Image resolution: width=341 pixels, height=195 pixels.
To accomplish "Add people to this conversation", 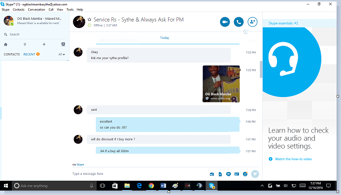I will click(x=252, y=22).
